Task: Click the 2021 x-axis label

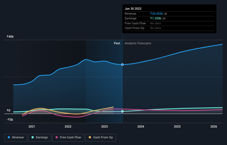Action: pos(32,127)
